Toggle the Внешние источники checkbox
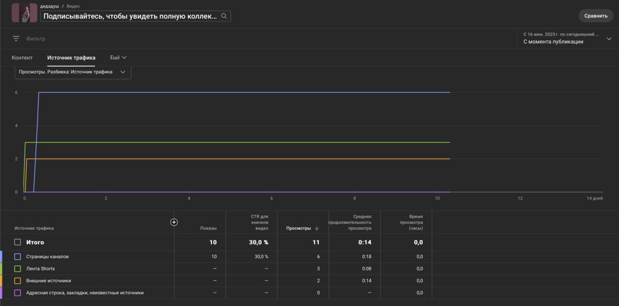Viewport: 619px width, 306px height. (x=18, y=281)
